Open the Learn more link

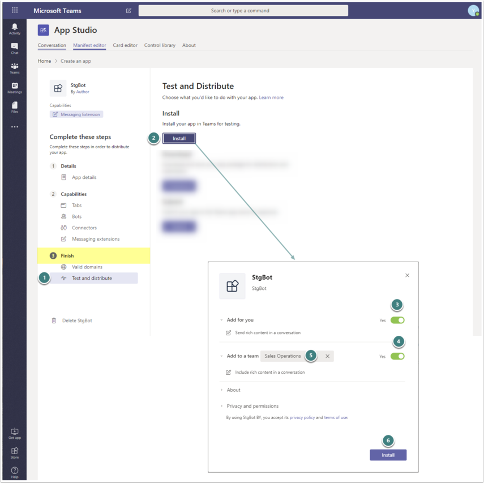(x=271, y=97)
